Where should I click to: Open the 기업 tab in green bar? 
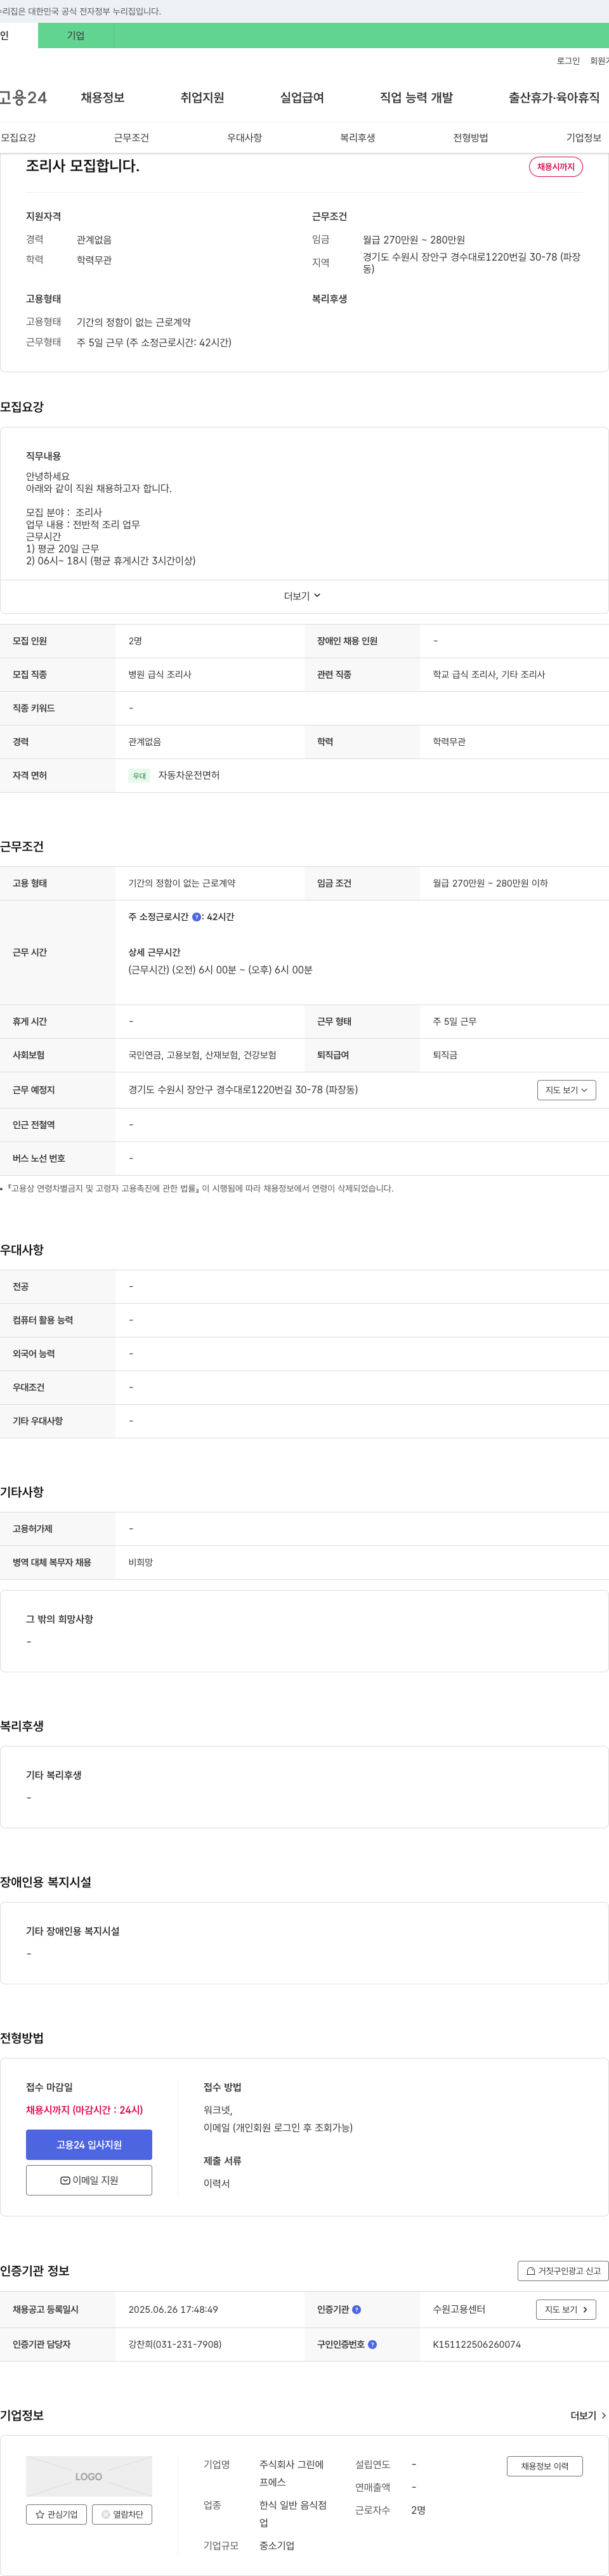click(x=76, y=35)
